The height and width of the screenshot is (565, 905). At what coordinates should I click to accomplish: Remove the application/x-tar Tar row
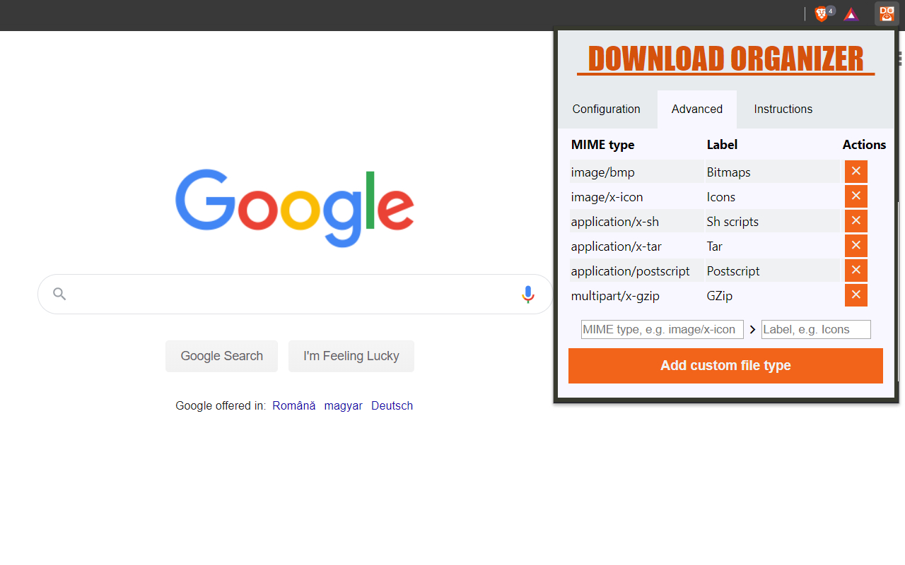tap(856, 246)
